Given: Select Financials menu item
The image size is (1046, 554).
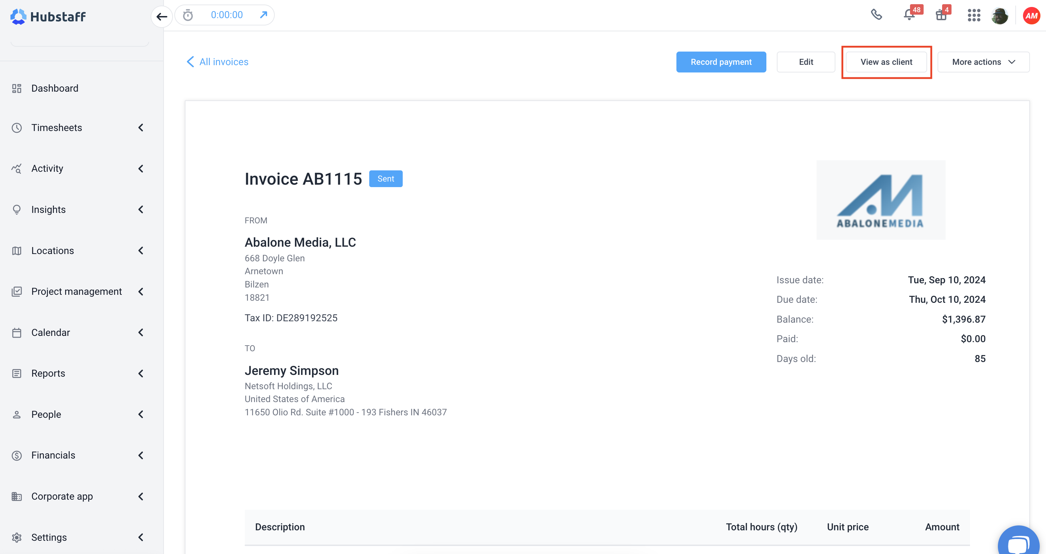Looking at the screenshot, I should click(x=53, y=455).
